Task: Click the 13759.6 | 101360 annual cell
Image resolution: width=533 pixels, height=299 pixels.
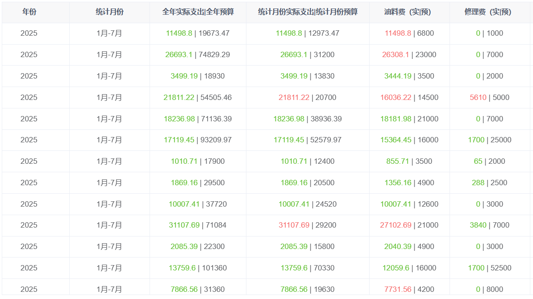Action: coord(198,268)
